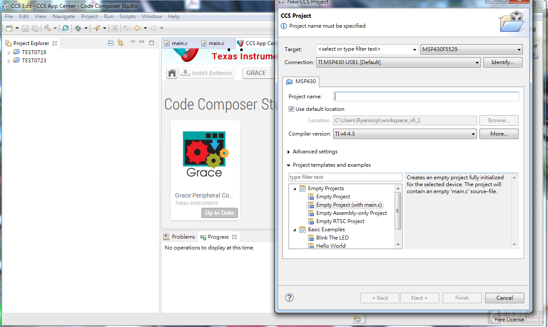Open the Navigate menu
Image resolution: width=548 pixels, height=327 pixels.
coord(64,16)
